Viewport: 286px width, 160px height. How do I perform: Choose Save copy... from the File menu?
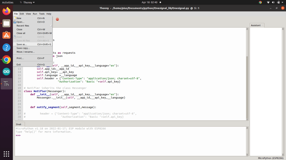33,48
